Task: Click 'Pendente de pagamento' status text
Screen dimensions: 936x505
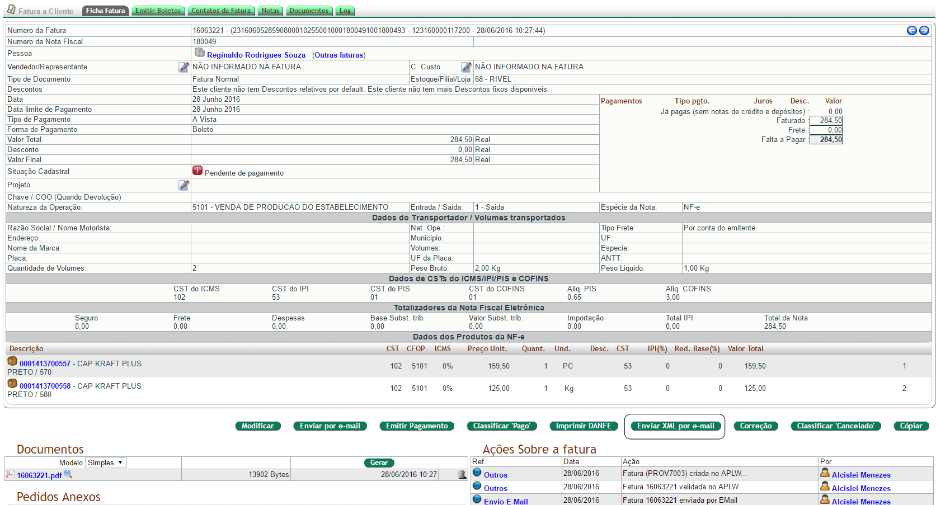Action: (244, 173)
